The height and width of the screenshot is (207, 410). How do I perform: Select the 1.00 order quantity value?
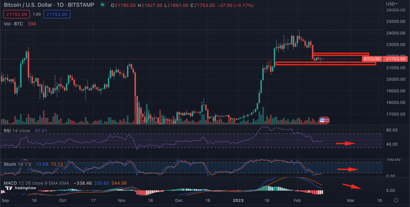(37, 15)
